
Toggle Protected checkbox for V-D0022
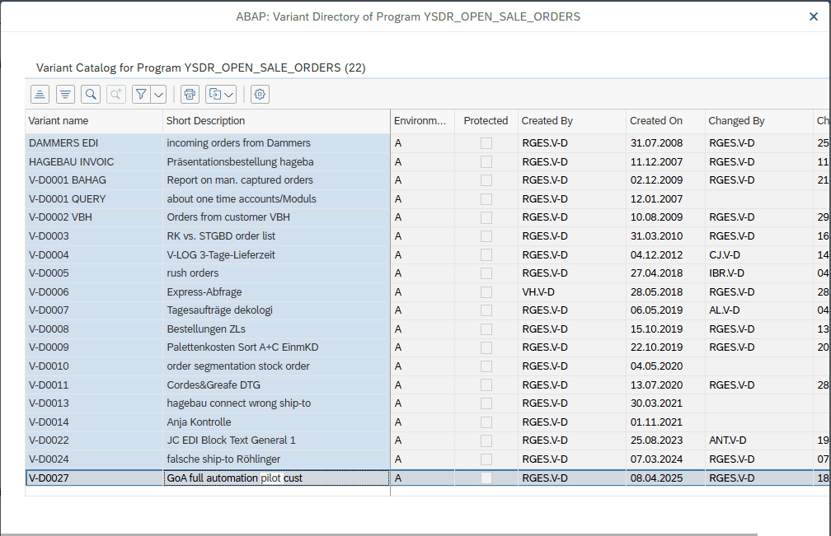pos(486,440)
